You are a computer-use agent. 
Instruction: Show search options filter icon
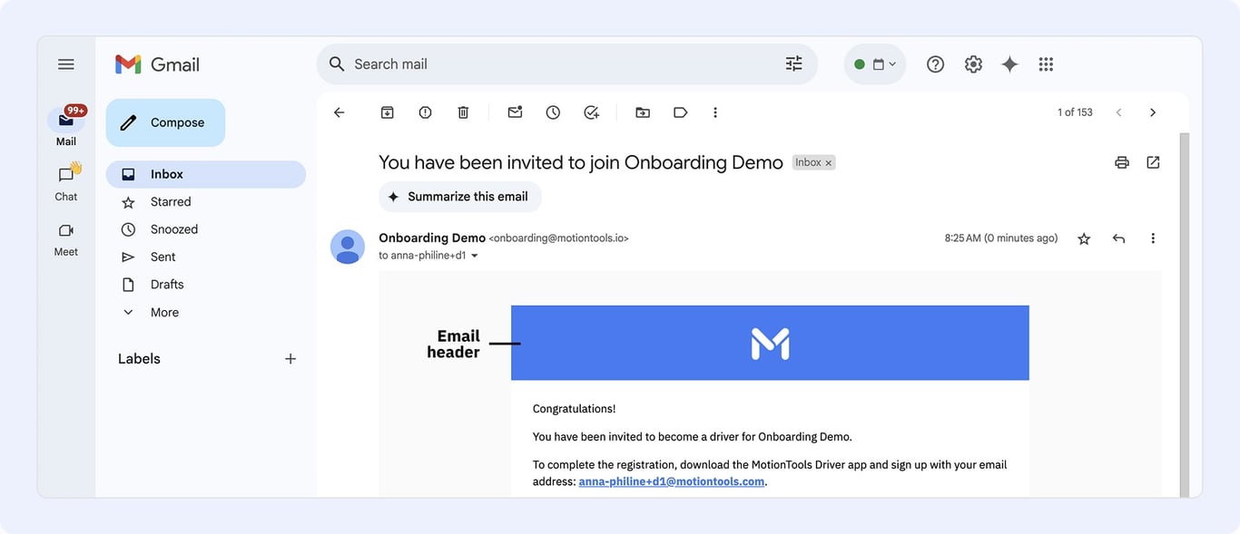pyautogui.click(x=794, y=64)
